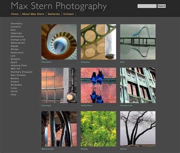This screenshot has width=180, height=153.
Task: Click the Winter caption under the tree photo
Action: [123, 149]
